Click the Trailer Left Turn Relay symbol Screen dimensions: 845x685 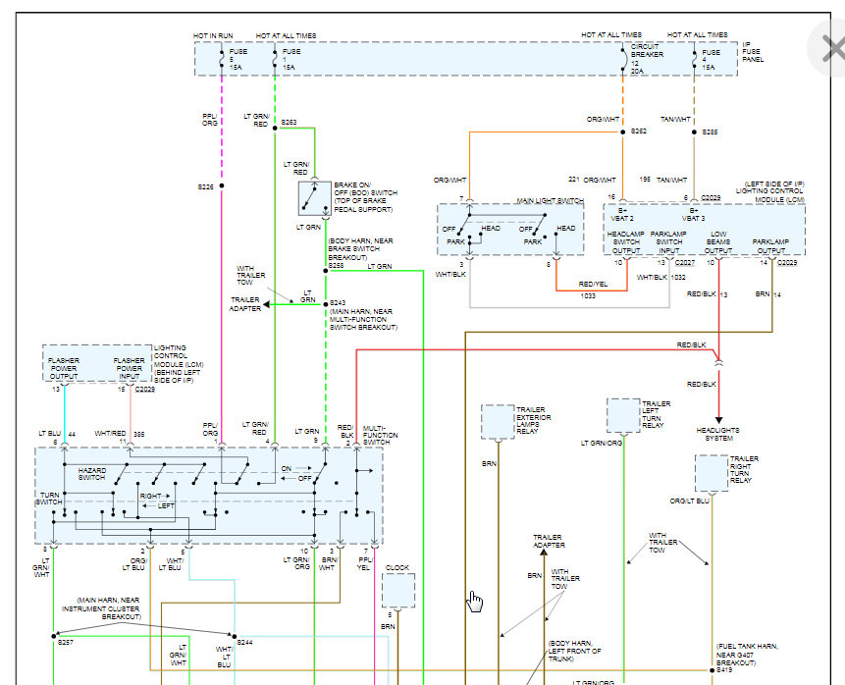coord(621,414)
